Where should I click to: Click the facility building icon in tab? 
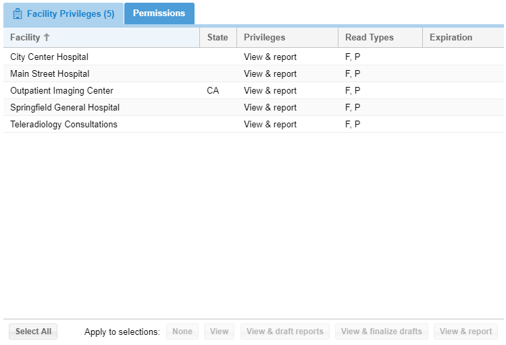pos(18,14)
